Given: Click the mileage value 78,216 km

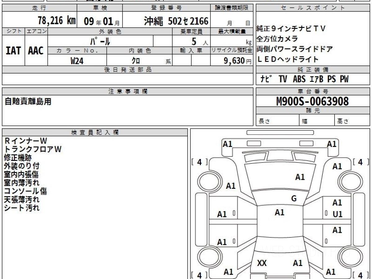Looking at the screenshot, I should 56,21.
